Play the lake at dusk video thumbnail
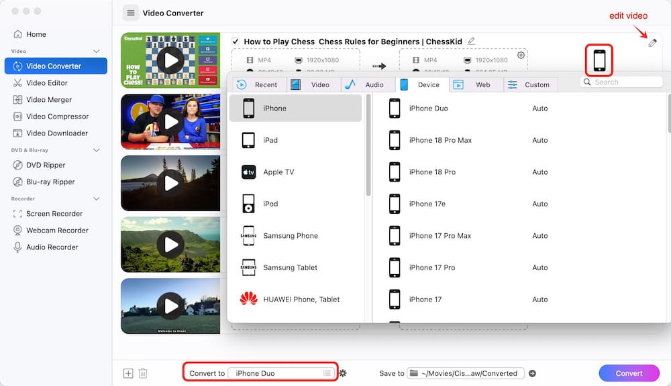The height and width of the screenshot is (386, 671). (170, 183)
